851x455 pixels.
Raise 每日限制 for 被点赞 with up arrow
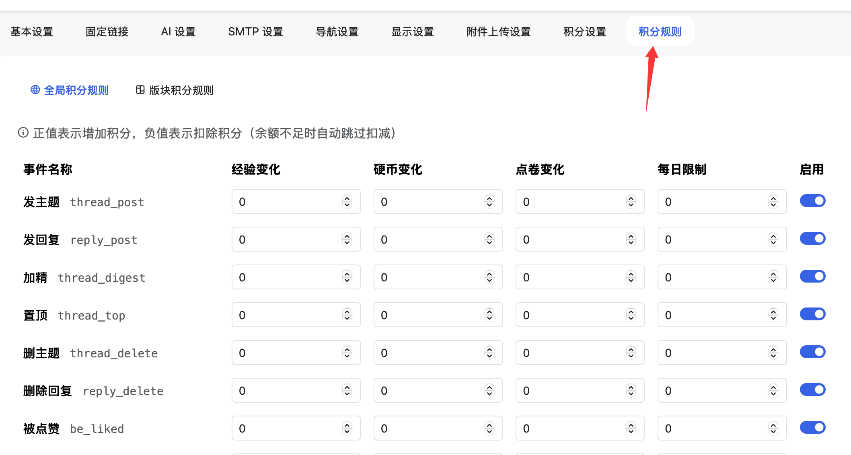[773, 425]
